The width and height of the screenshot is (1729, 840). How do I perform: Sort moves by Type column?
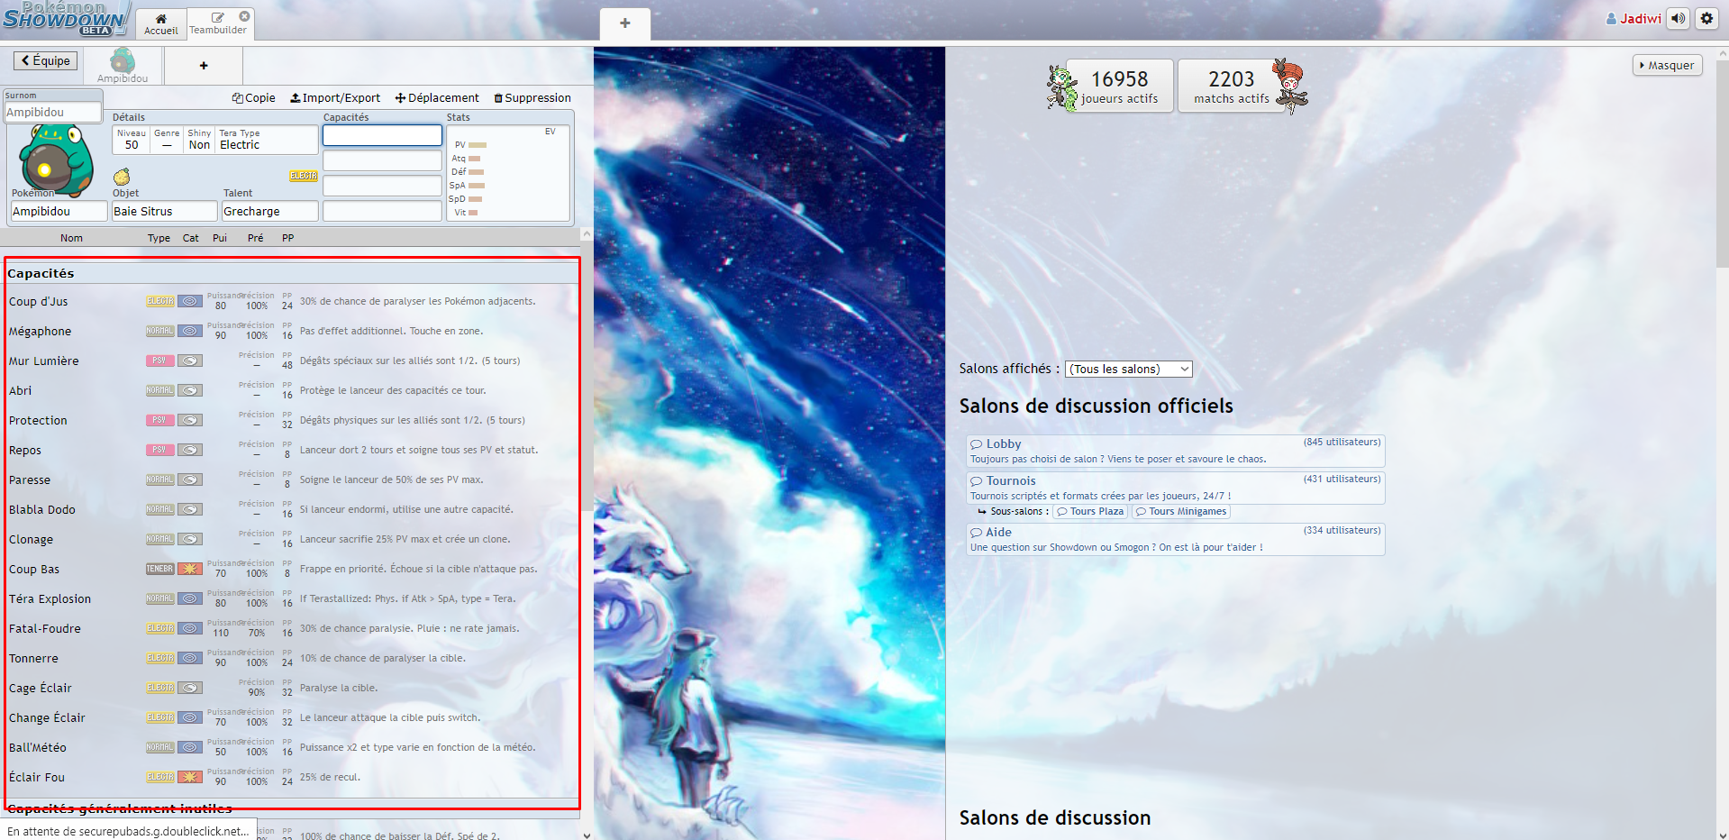click(159, 238)
